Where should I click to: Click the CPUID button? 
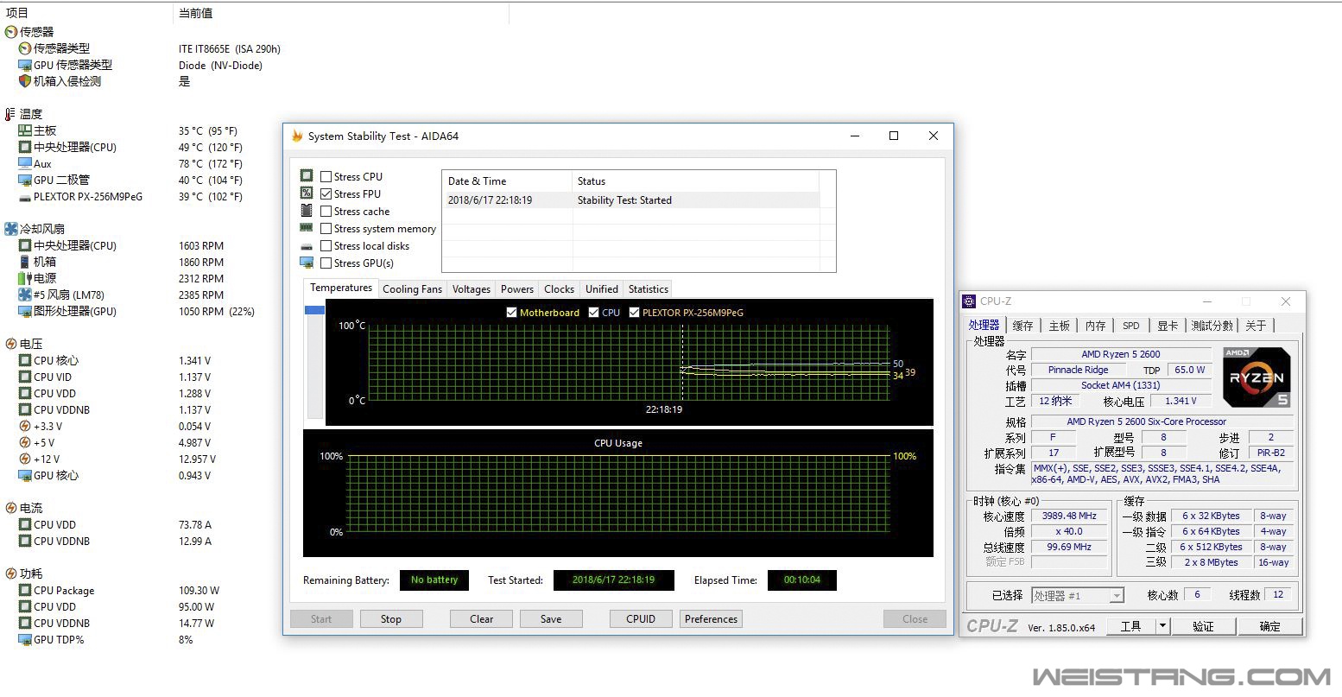(x=641, y=618)
